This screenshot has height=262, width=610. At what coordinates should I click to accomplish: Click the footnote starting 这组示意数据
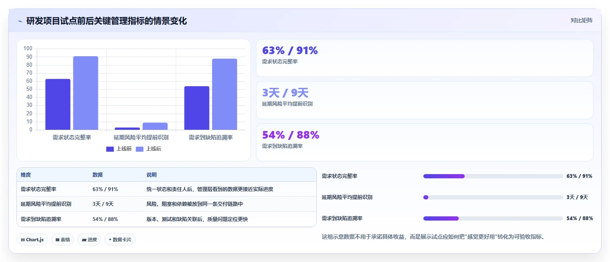434,237
